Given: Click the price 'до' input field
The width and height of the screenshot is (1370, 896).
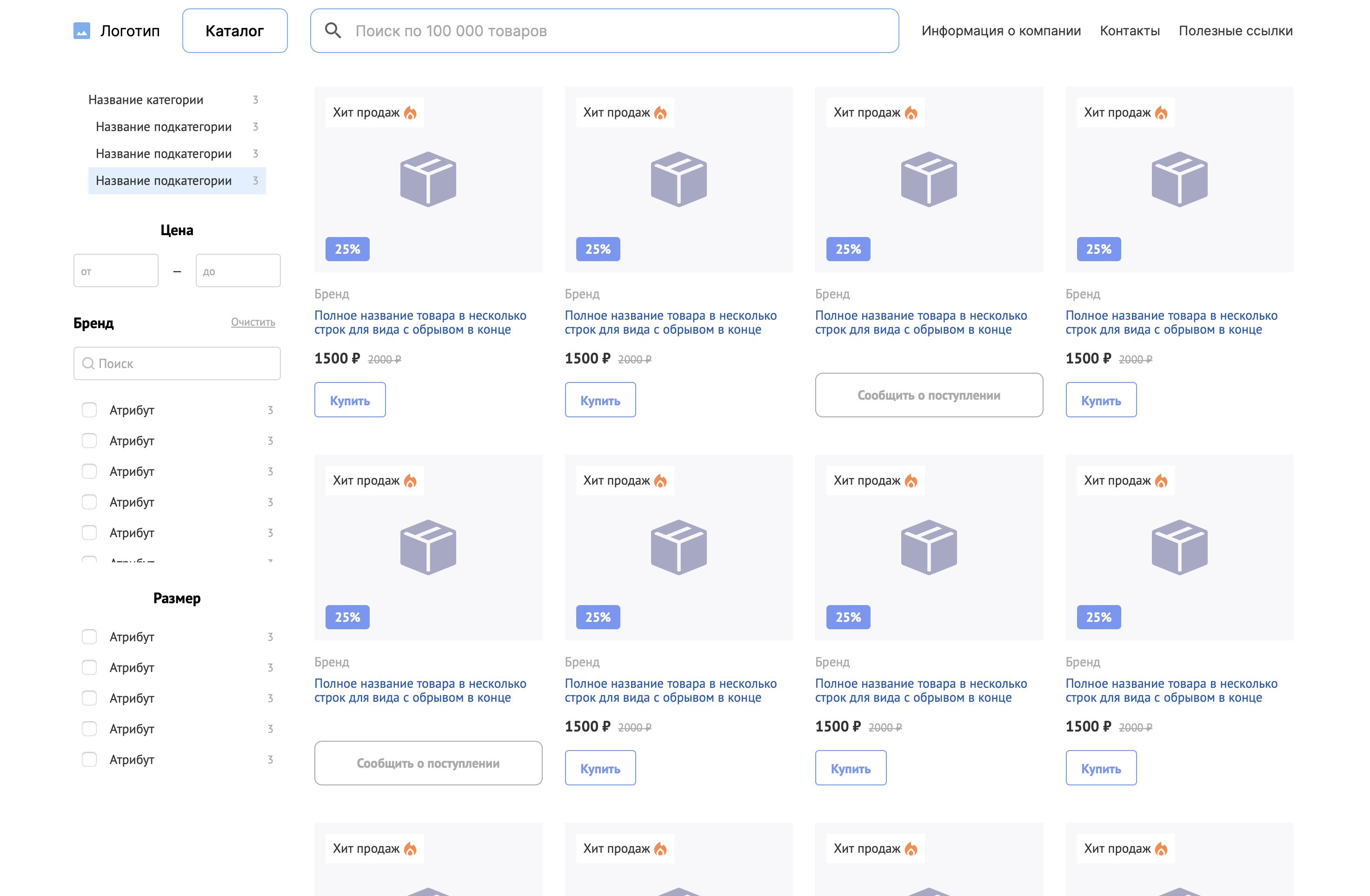Looking at the screenshot, I should click(238, 270).
